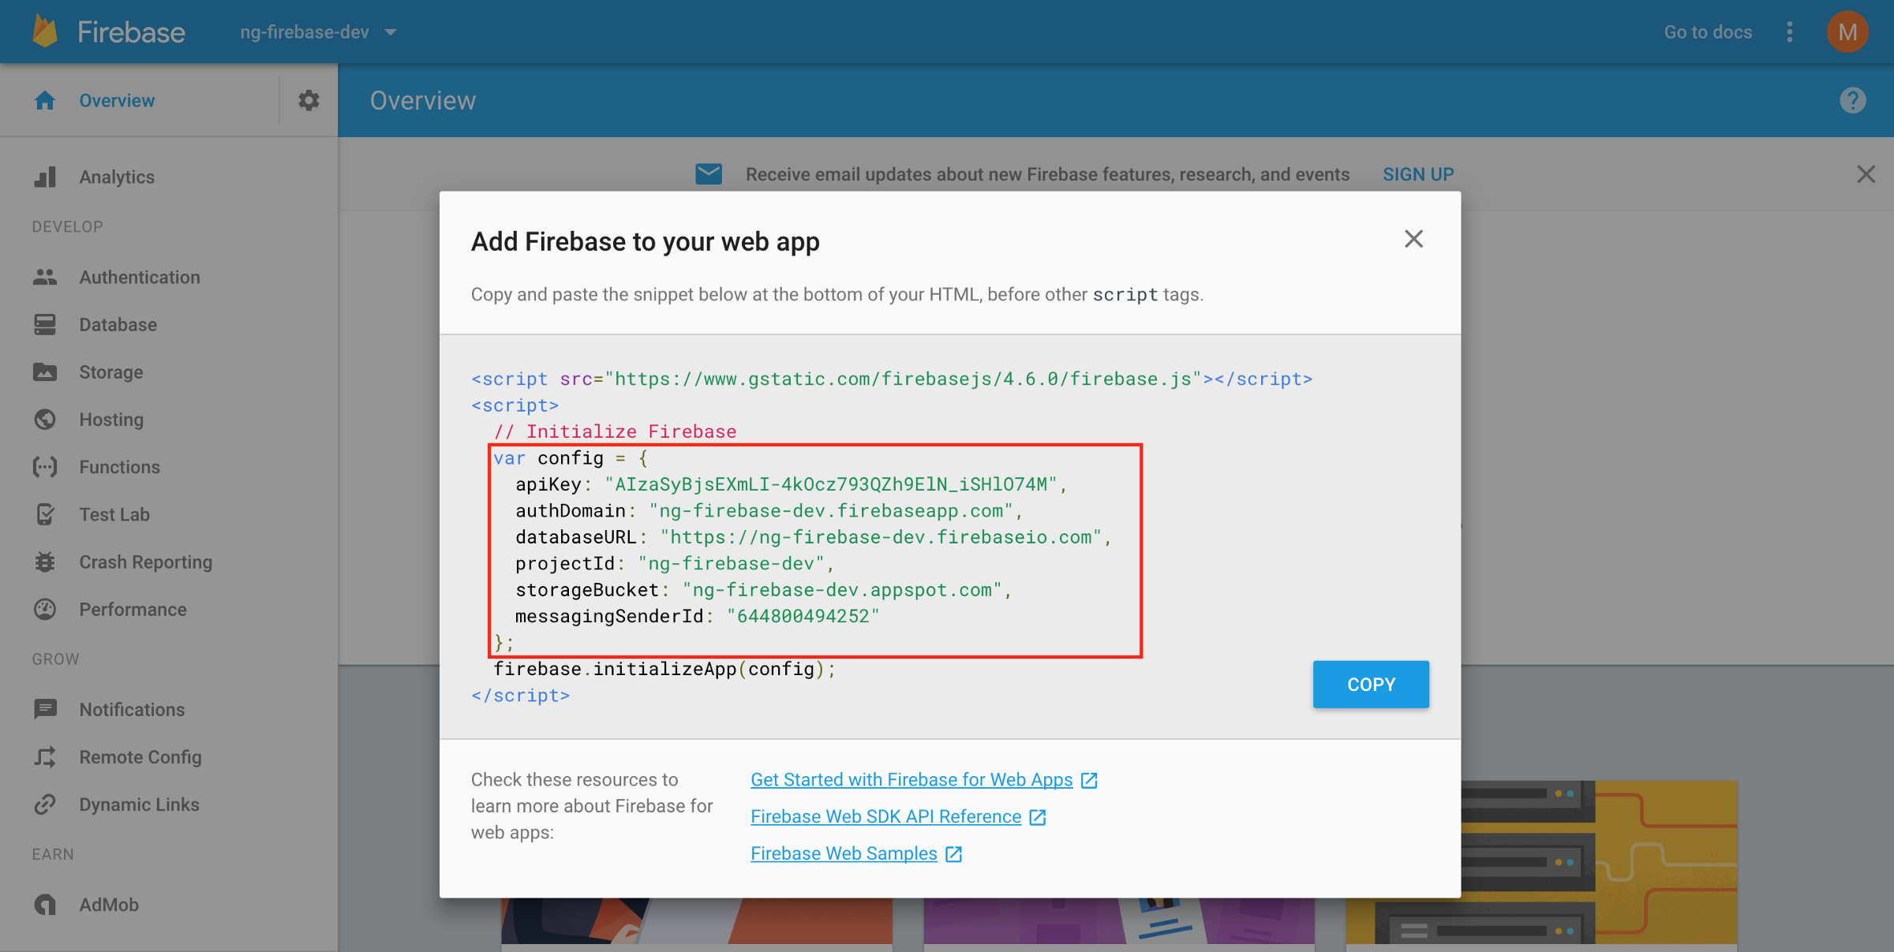Image resolution: width=1894 pixels, height=952 pixels.
Task: Click the Crash Reporting bug icon
Action: (x=45, y=562)
